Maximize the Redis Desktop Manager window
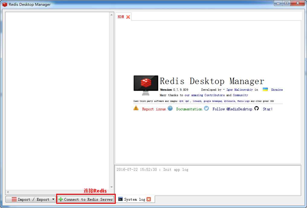Image resolution: width=307 pixels, height=208 pixels. (x=286, y=3)
